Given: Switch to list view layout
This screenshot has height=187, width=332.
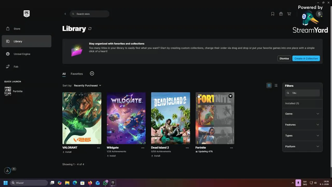Looking at the screenshot, I should pos(276,85).
